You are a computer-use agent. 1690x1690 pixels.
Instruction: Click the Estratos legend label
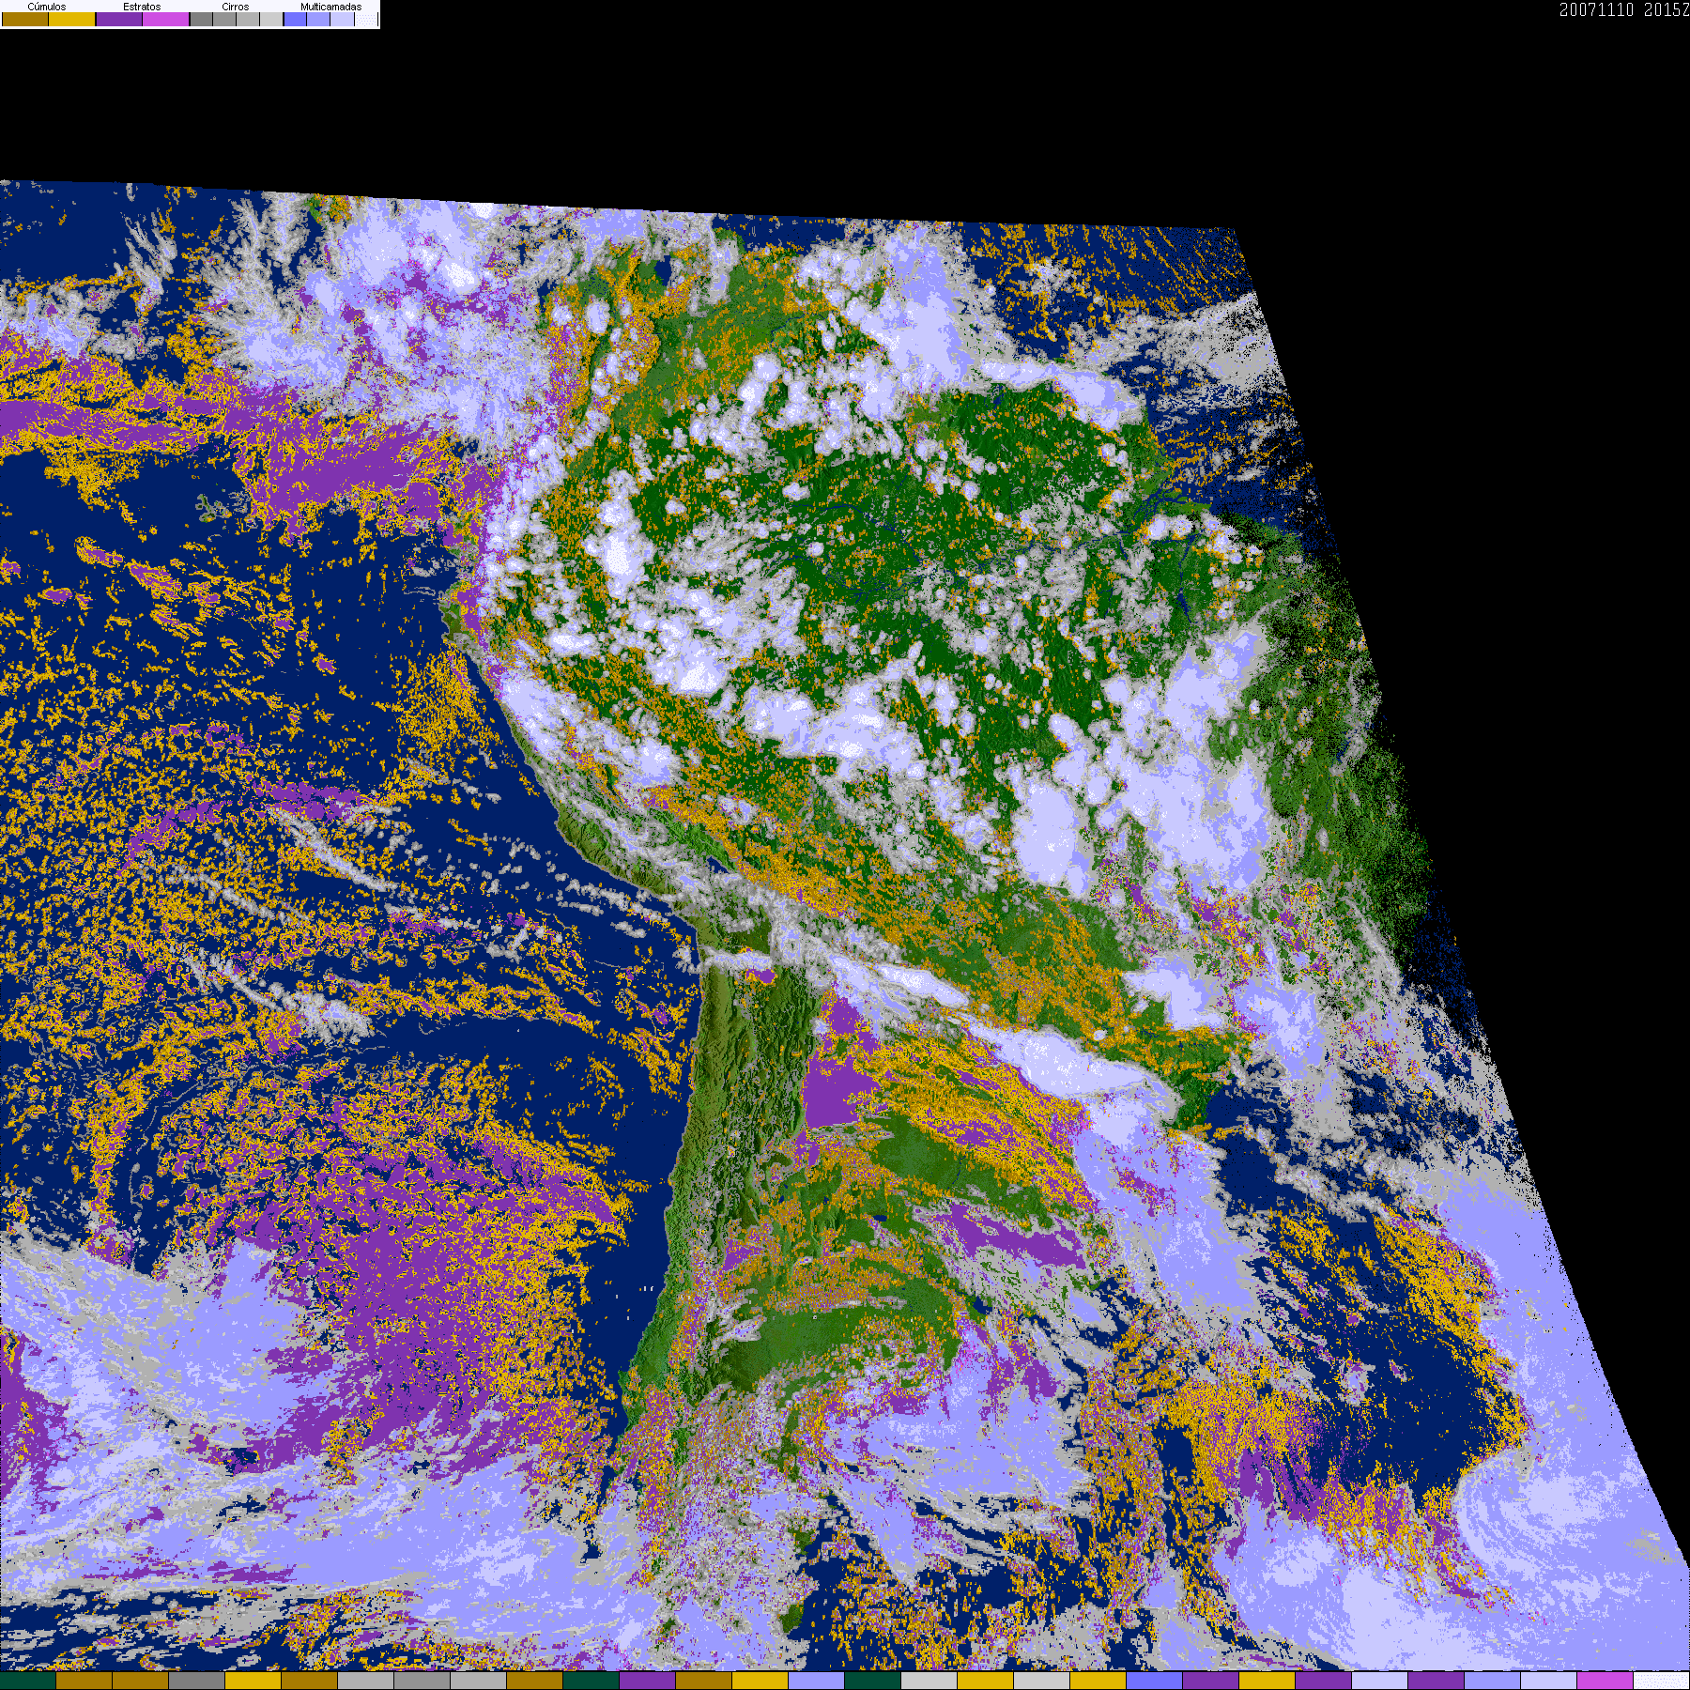(142, 7)
